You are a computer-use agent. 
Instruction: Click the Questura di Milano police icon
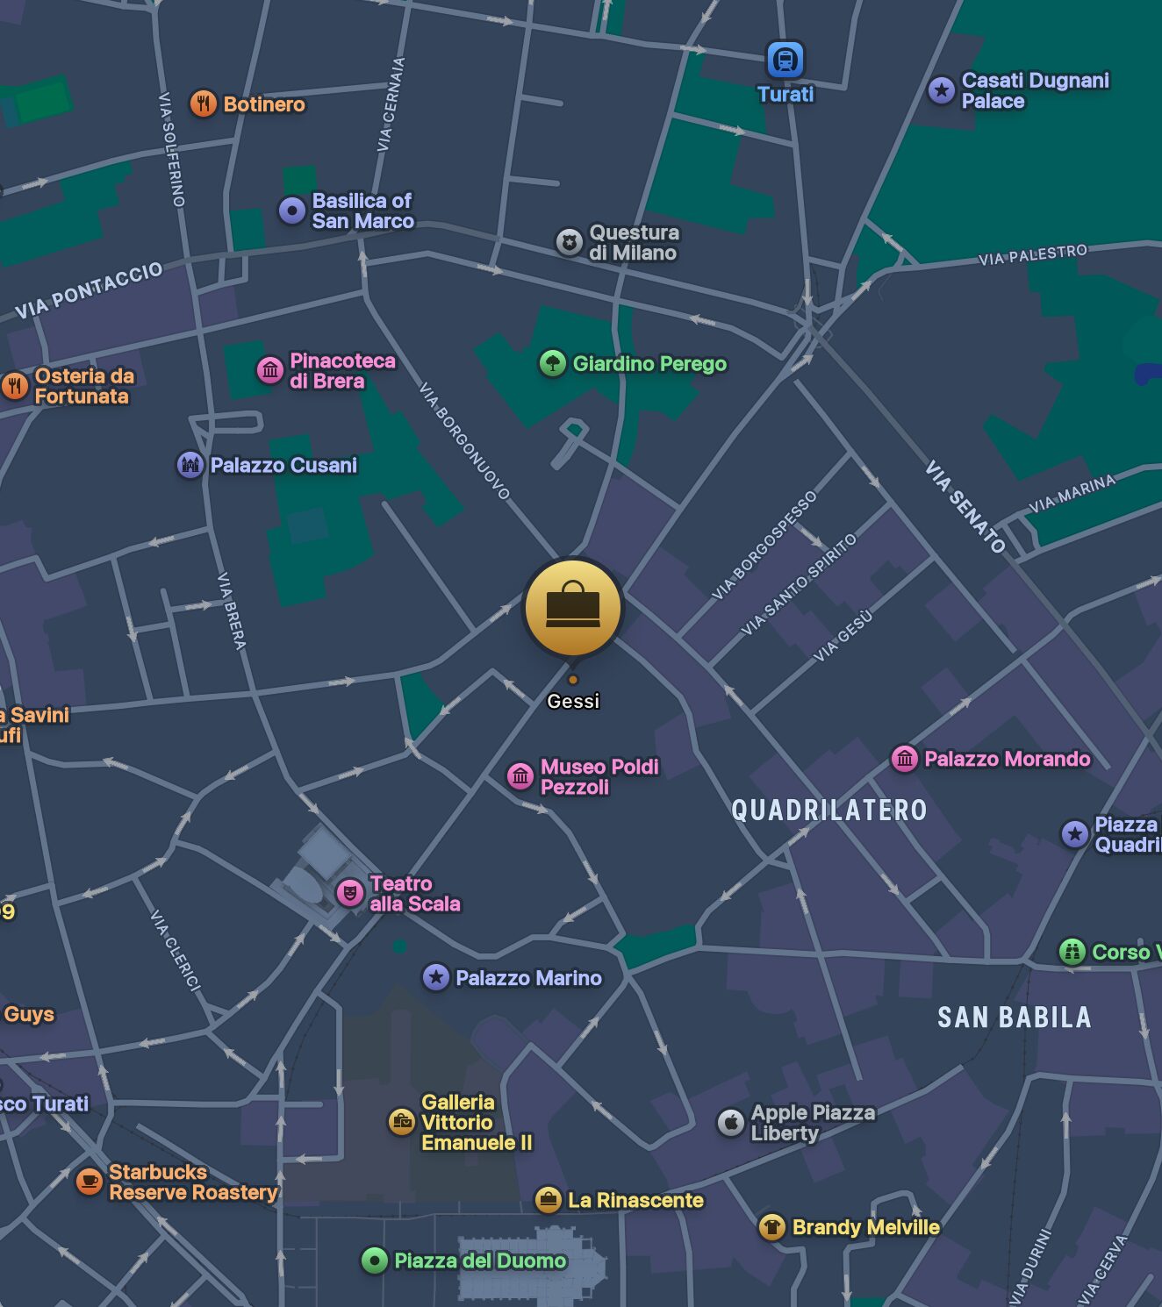570,242
